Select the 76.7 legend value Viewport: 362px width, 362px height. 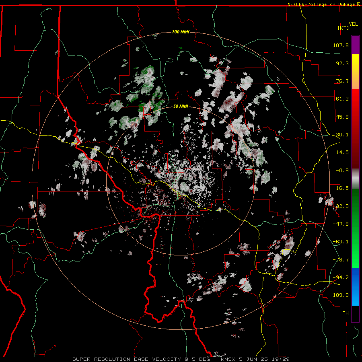tap(342, 81)
